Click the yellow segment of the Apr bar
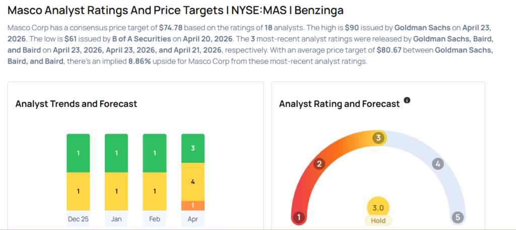 193,182
